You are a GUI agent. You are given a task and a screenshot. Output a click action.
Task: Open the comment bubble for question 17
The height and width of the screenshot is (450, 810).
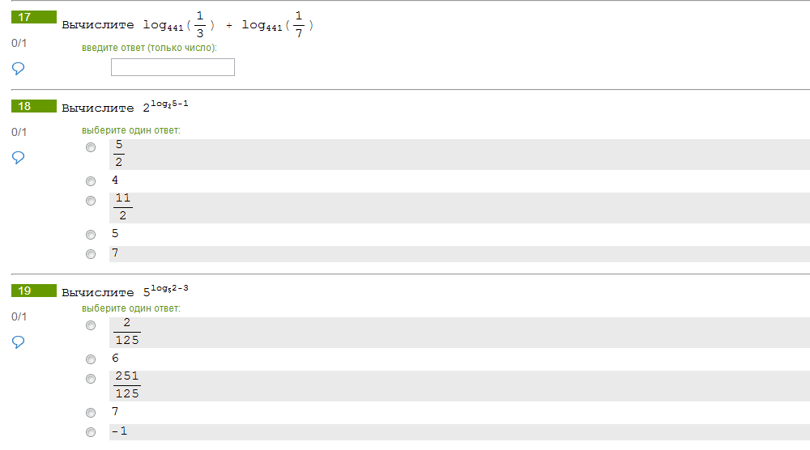click(19, 68)
